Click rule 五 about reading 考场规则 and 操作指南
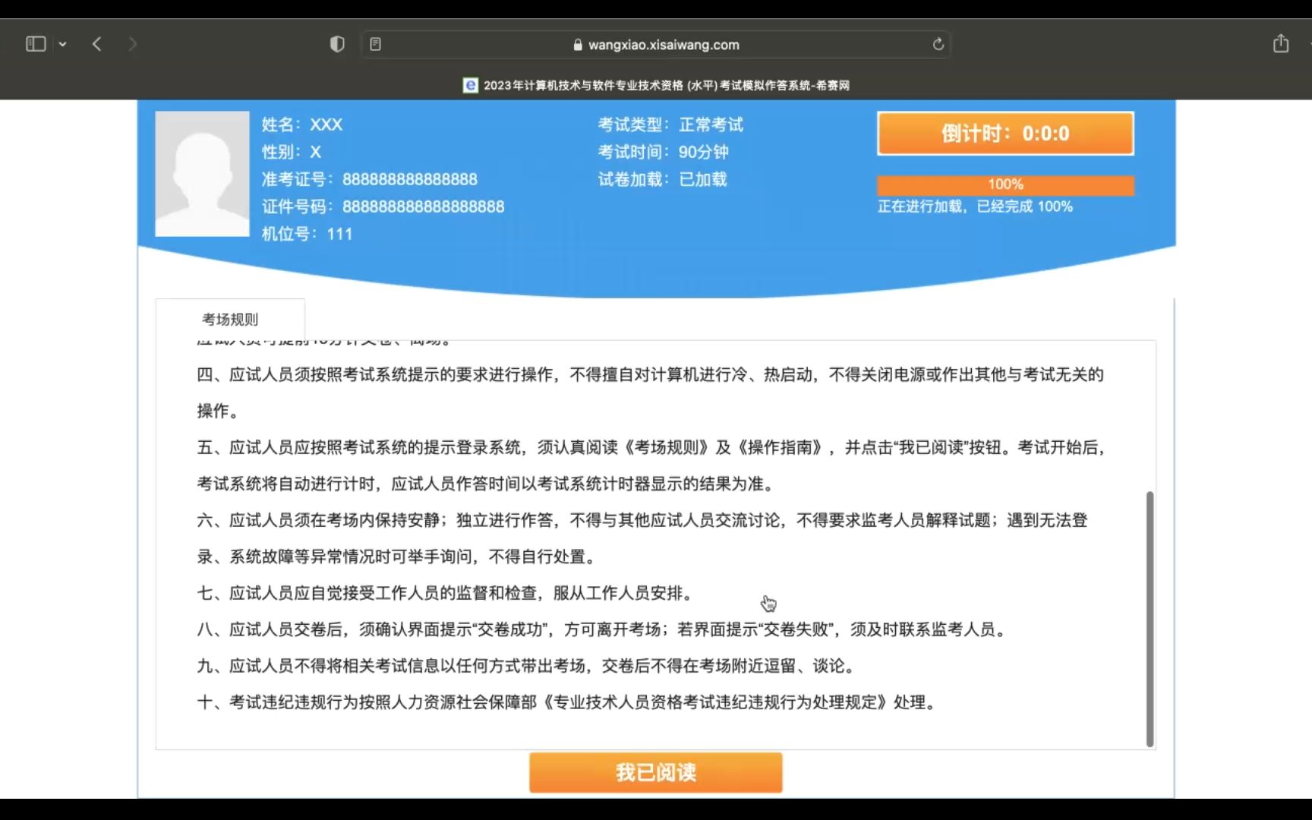This screenshot has width=1312, height=820. [x=652, y=465]
